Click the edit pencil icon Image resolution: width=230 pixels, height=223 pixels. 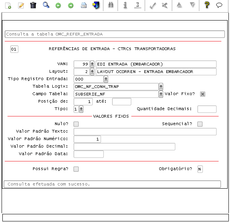21,6
